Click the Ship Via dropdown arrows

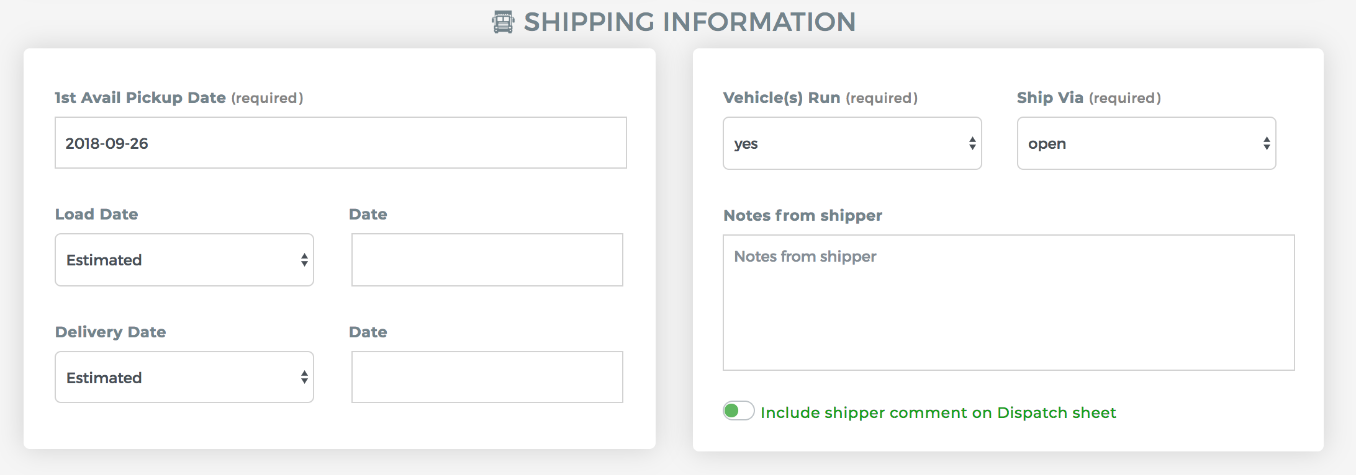(x=1267, y=143)
